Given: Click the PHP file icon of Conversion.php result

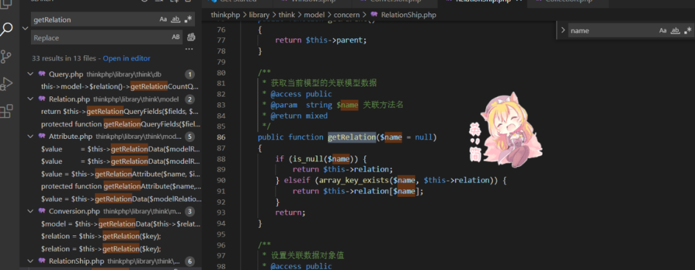Looking at the screenshot, I should tap(42, 211).
